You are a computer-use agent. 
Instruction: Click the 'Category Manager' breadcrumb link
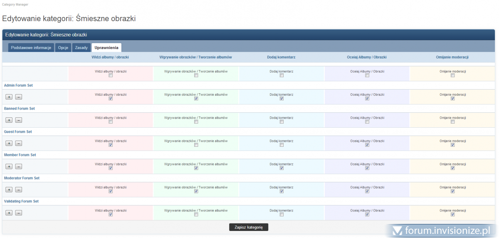(15, 4)
